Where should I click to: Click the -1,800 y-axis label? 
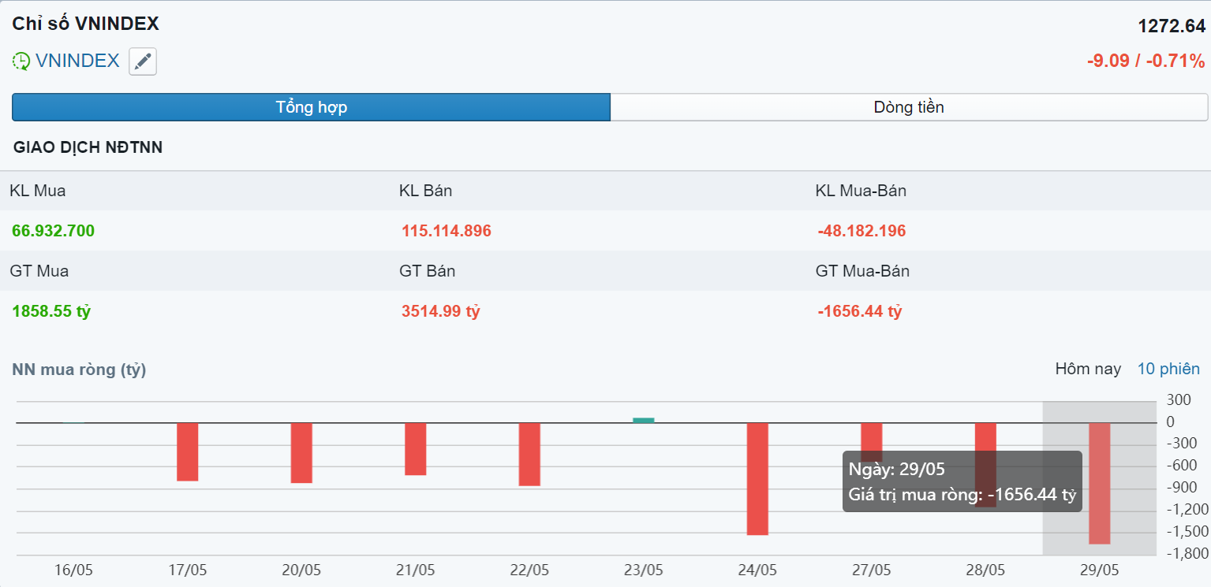coord(1187,554)
